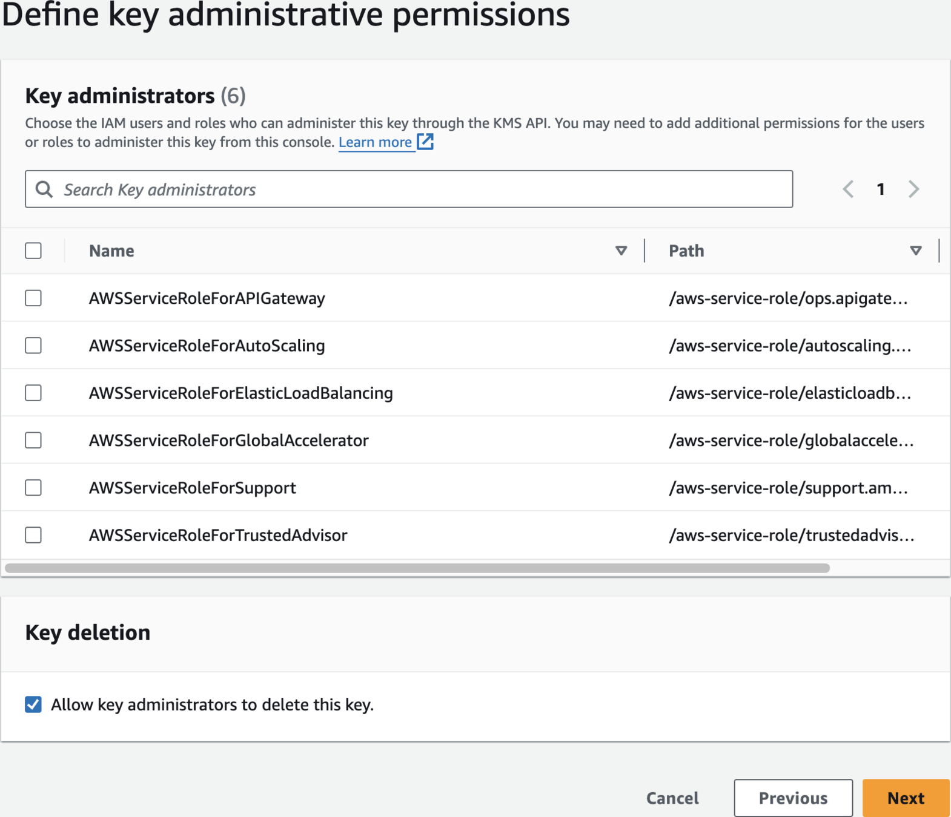Click AWSServiceRoleForSupport name

point(193,488)
